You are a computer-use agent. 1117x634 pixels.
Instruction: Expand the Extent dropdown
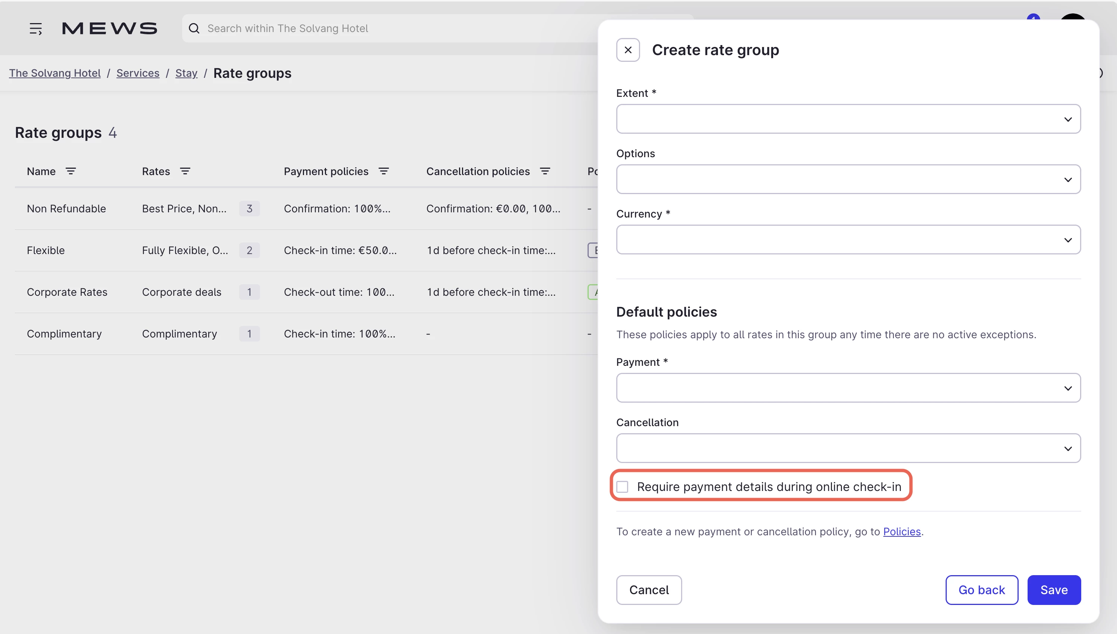[x=848, y=119]
